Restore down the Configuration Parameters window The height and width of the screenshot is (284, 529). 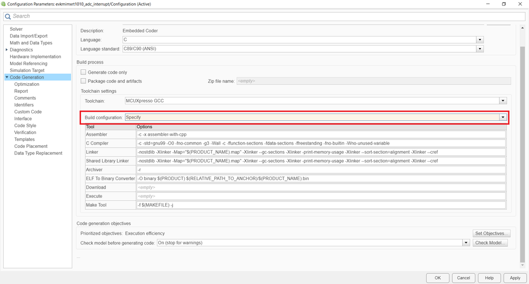point(504,4)
